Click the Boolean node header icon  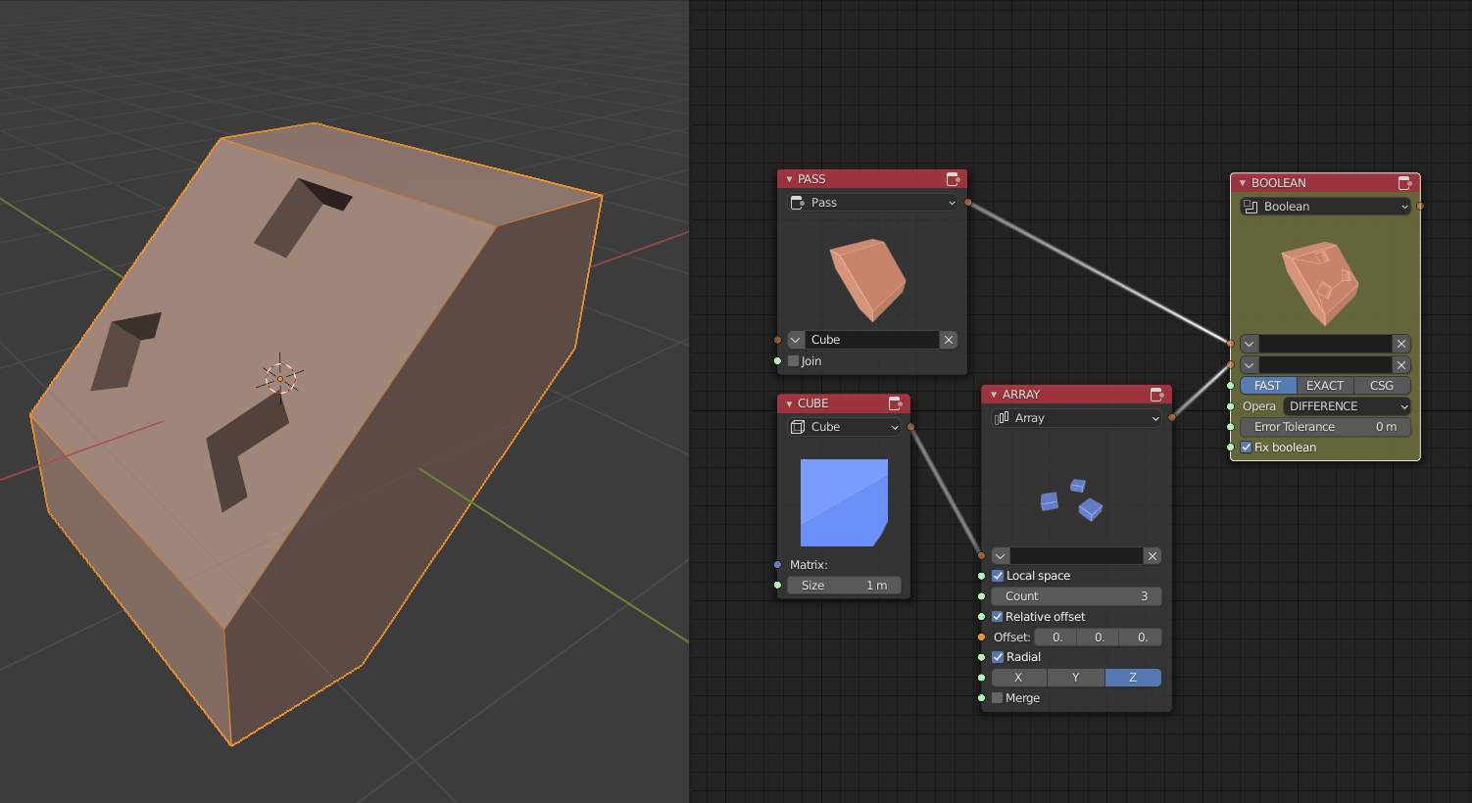1405,183
